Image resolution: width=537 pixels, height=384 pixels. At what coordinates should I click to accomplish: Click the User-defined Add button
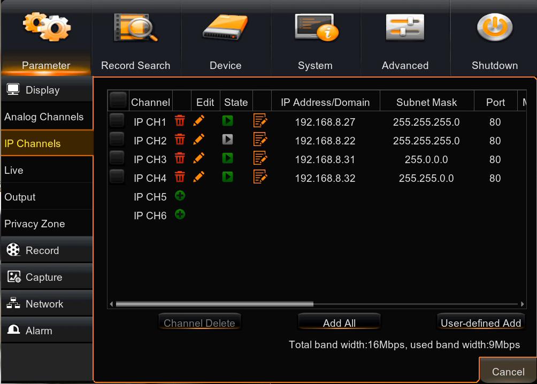pos(481,322)
